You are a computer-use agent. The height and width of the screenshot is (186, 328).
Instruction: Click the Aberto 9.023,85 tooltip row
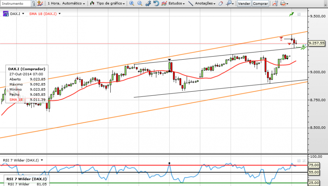[27, 79]
